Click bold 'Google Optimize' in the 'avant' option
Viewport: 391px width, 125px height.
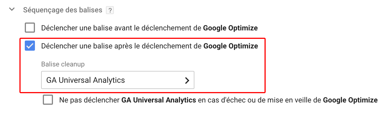click(x=230, y=28)
